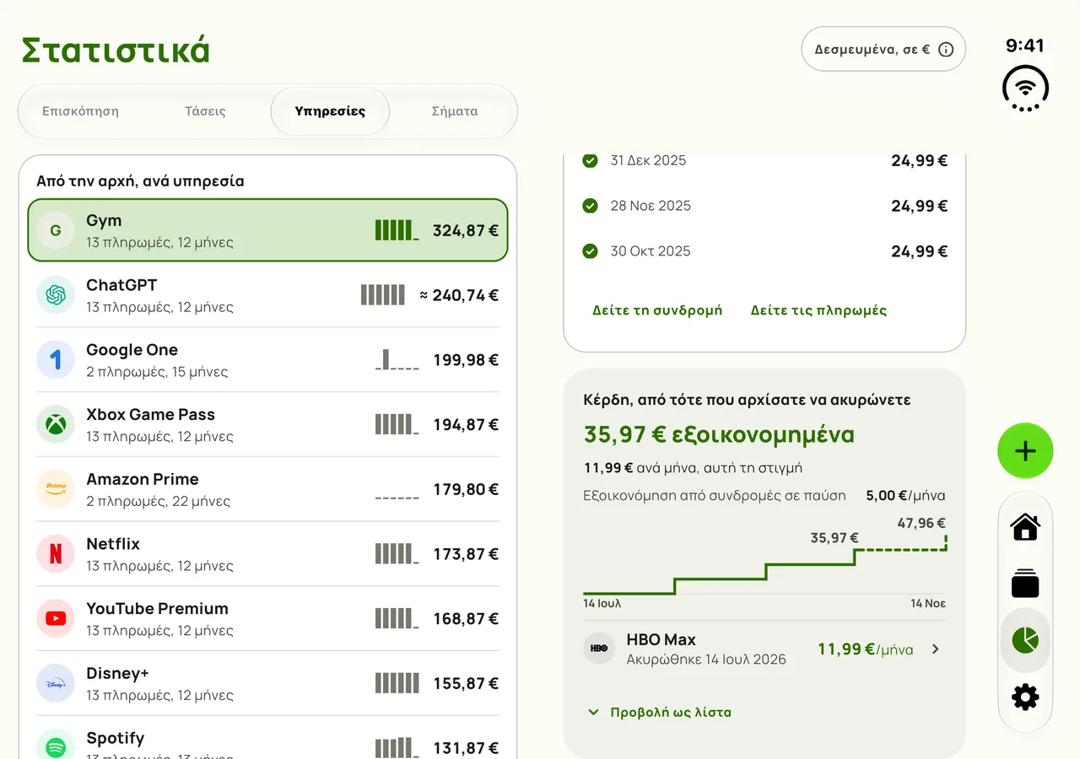
Task: Click the checkmark for 31 Δεκ 2025
Action: tap(591, 160)
